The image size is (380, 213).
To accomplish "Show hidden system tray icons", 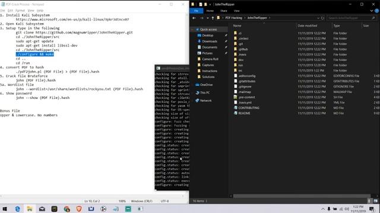I will 322,209.
